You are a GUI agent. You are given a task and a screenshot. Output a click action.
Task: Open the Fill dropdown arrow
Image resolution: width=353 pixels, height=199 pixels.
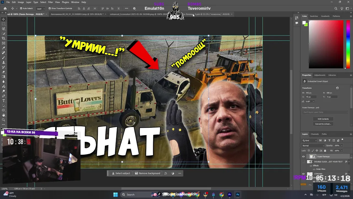(341, 151)
